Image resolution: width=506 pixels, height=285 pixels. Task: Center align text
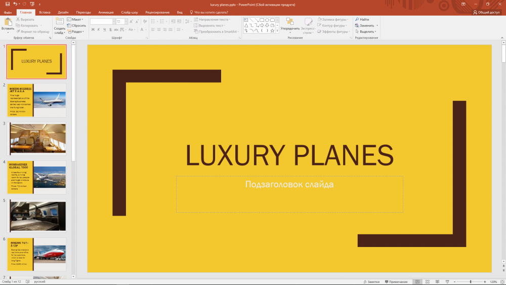(159, 30)
